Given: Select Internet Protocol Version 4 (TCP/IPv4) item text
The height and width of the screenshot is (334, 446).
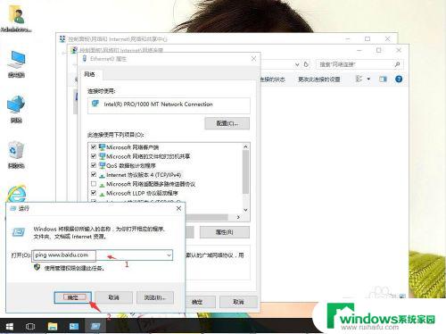Looking at the screenshot, I should pyautogui.click(x=144, y=175).
